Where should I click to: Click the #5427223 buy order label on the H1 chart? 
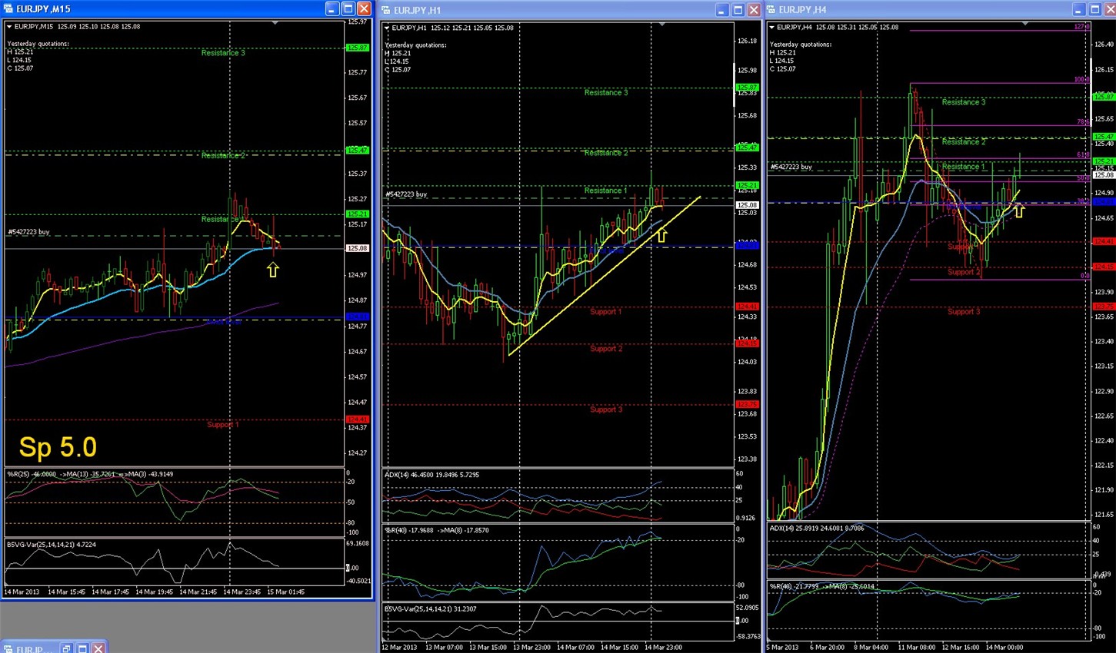406,194
